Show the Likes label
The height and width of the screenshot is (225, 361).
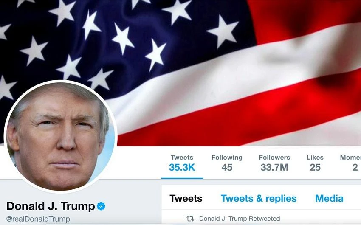pyautogui.click(x=315, y=157)
